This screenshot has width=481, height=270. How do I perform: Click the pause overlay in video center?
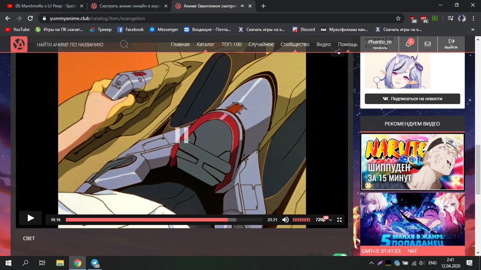point(182,135)
